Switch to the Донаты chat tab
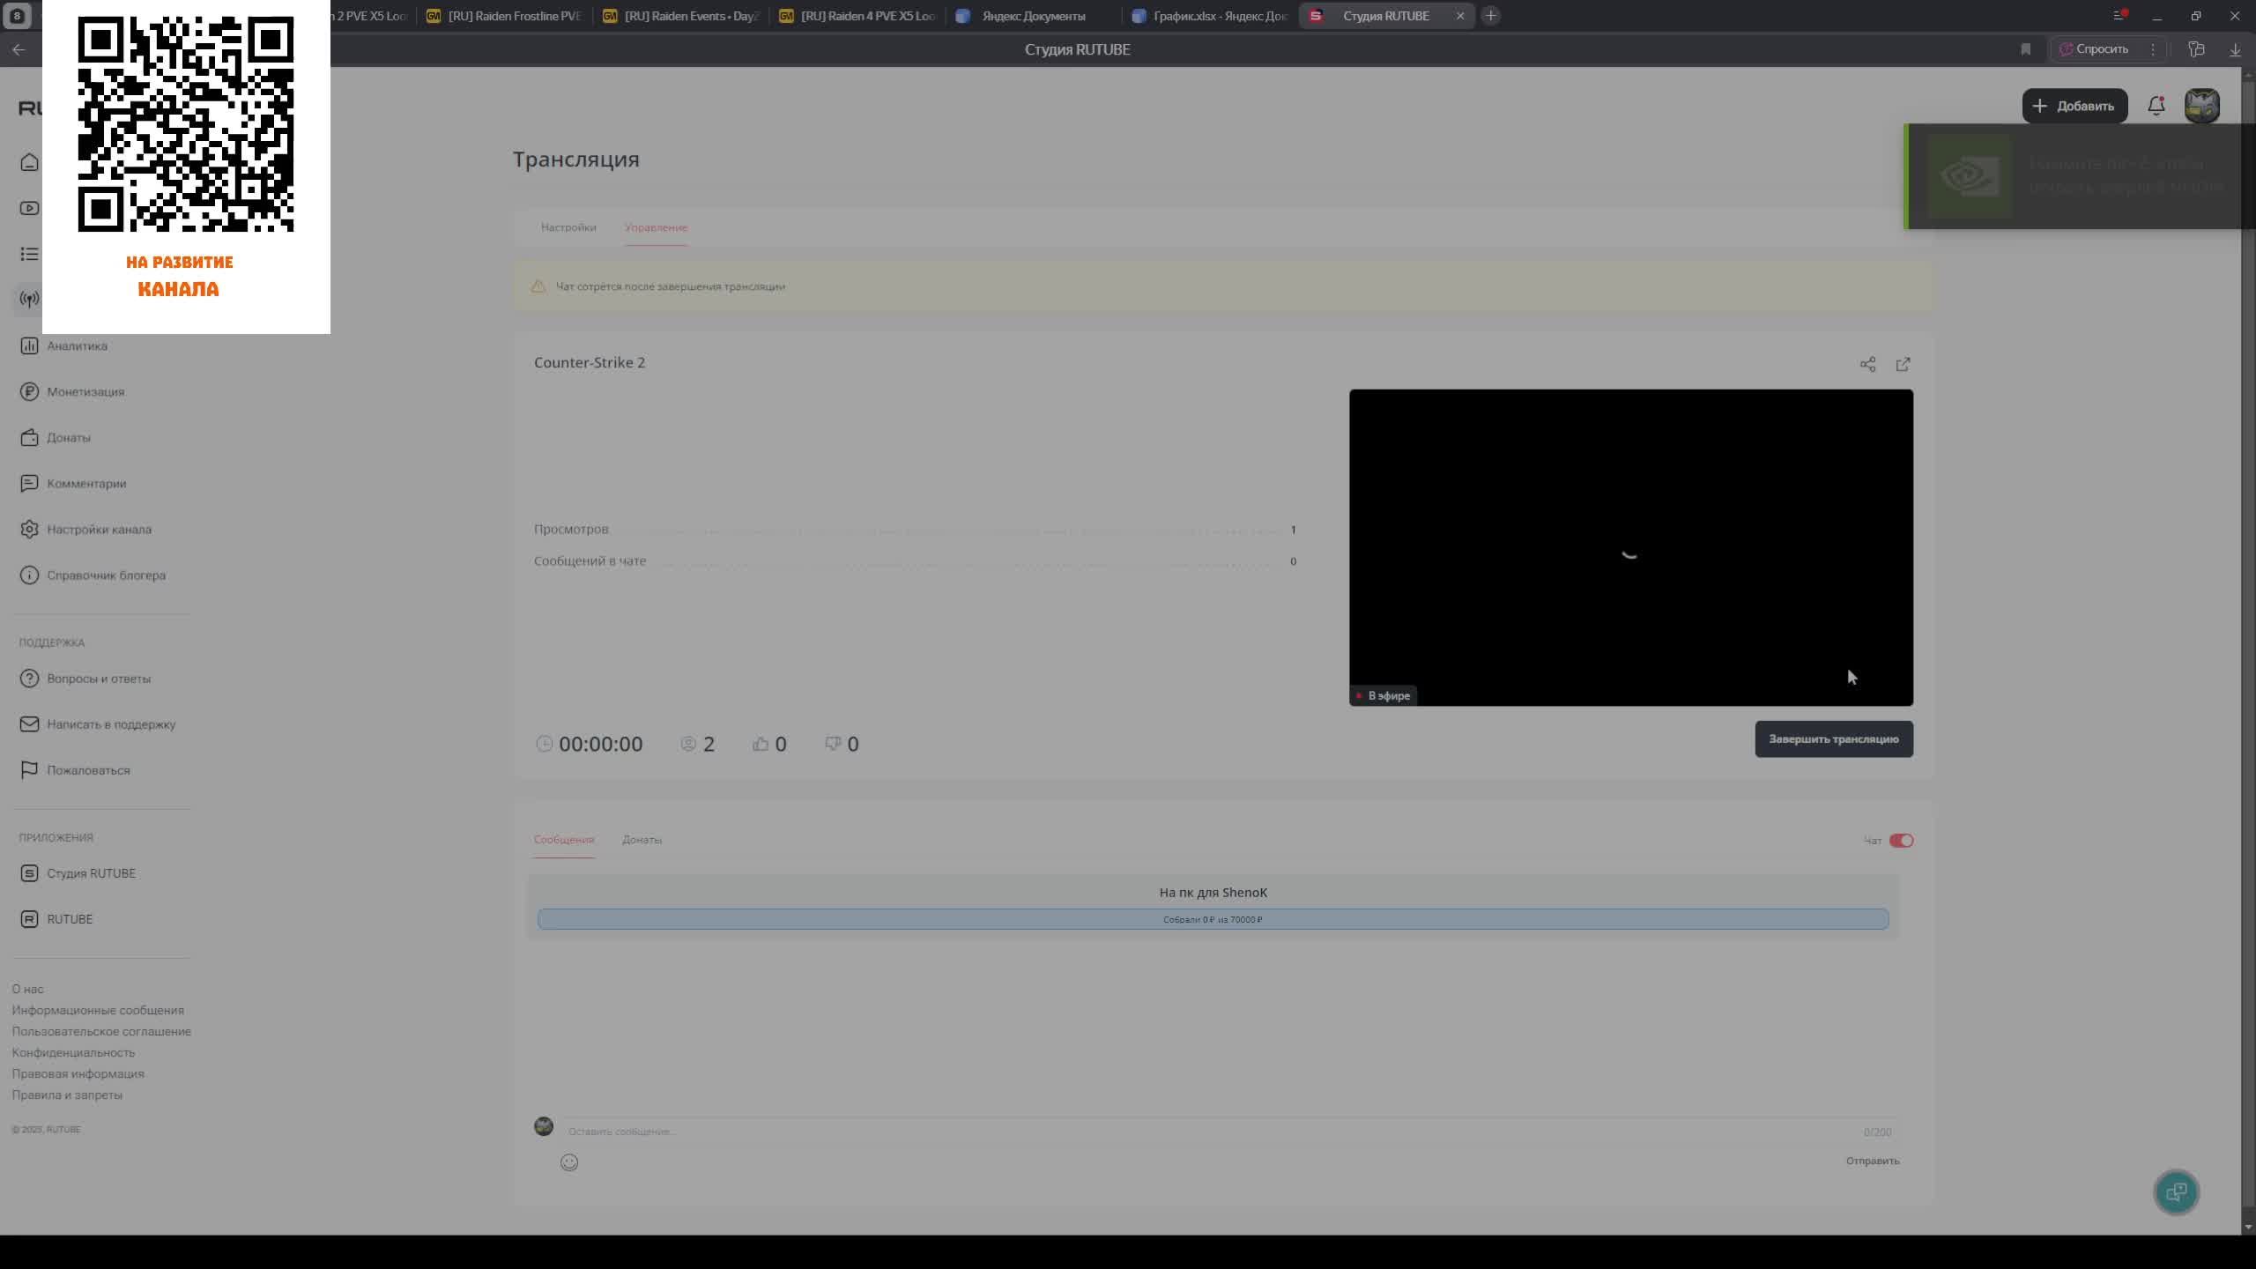The image size is (2256, 1269). 642,840
